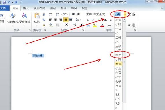
Task: Click the red font color button
Action: tap(102, 25)
